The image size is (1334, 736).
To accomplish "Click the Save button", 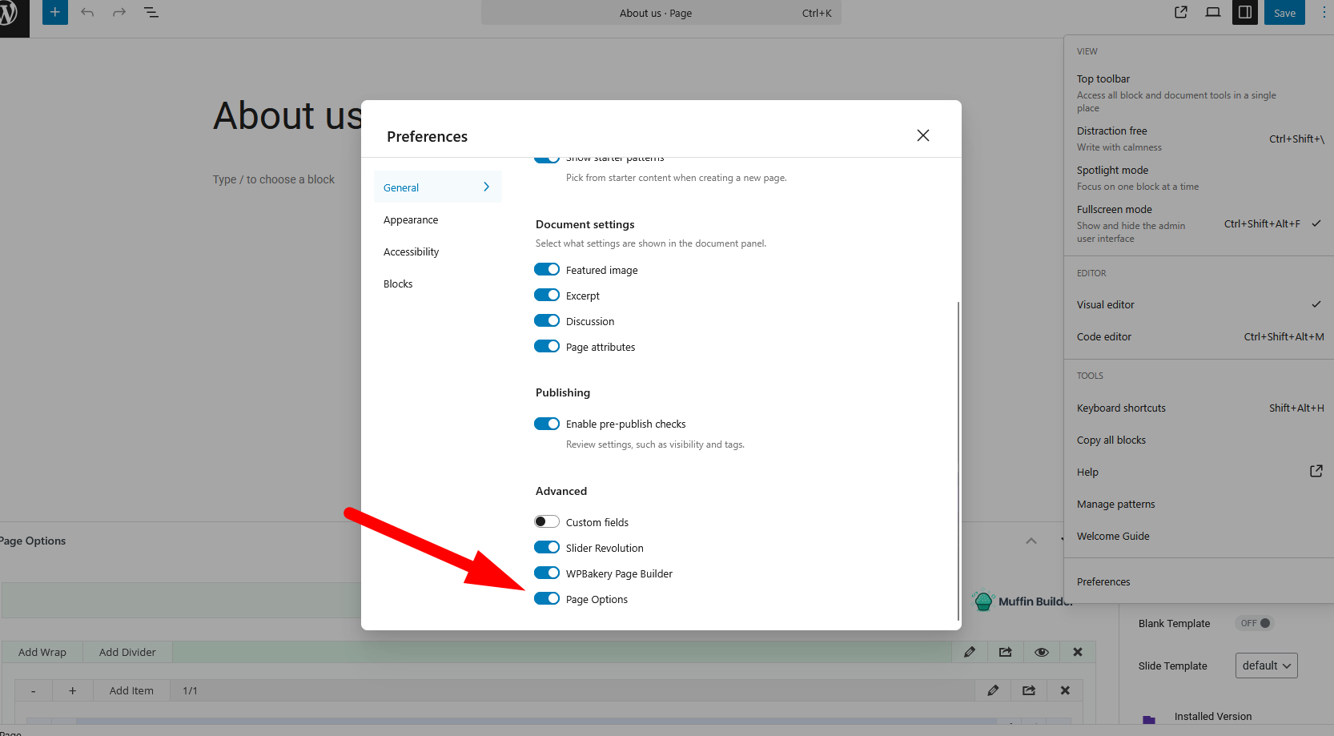I will pyautogui.click(x=1284, y=13).
